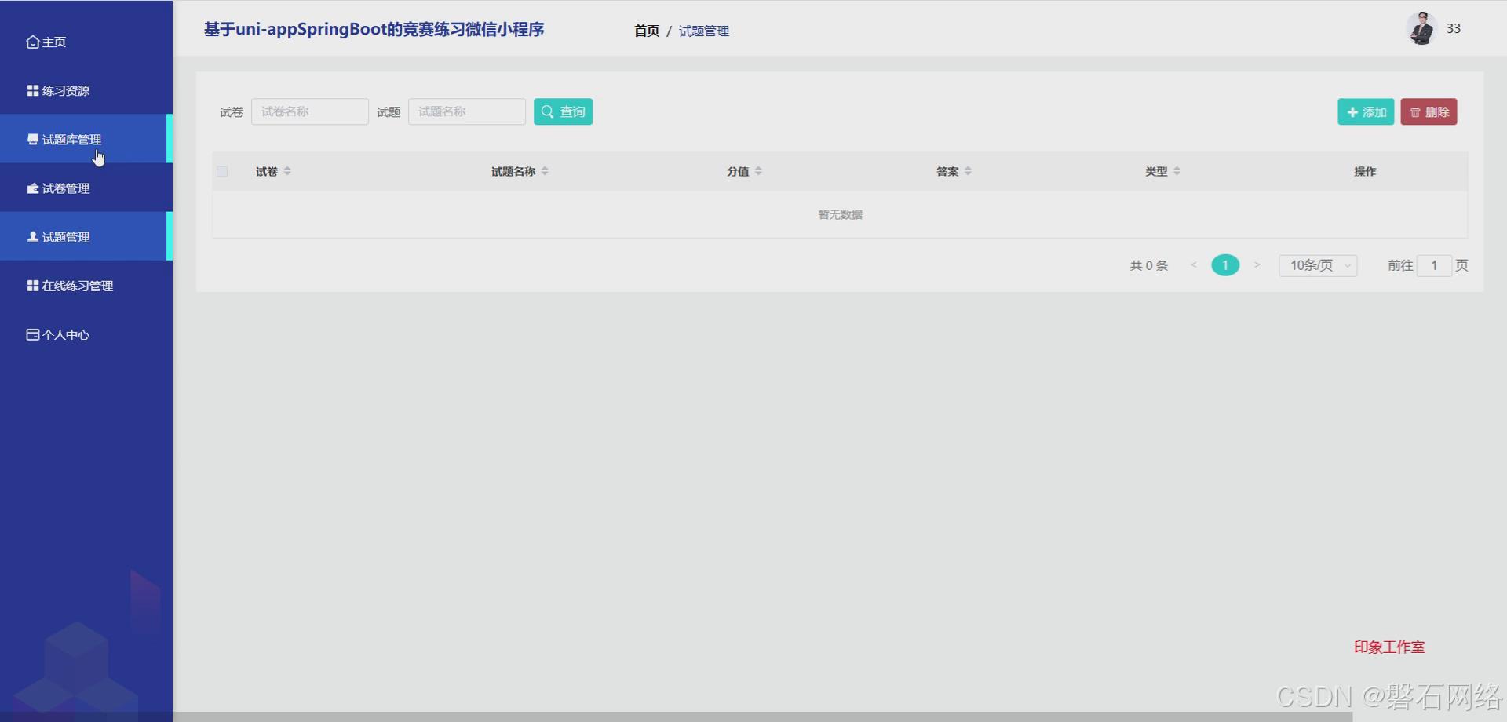Image resolution: width=1507 pixels, height=722 pixels.
Task: Open the 主页 home icon in sidebar
Action: coord(32,42)
